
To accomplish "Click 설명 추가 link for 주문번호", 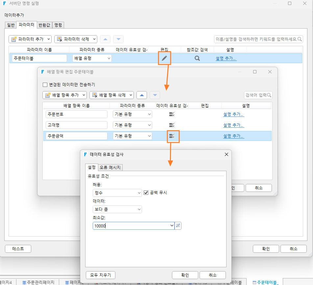I will (233, 115).
